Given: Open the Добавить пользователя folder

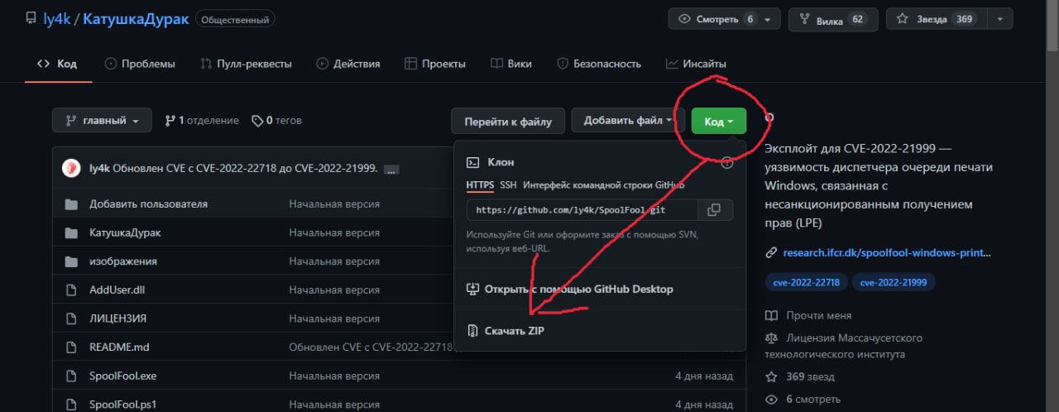Looking at the screenshot, I should pyautogui.click(x=149, y=204).
